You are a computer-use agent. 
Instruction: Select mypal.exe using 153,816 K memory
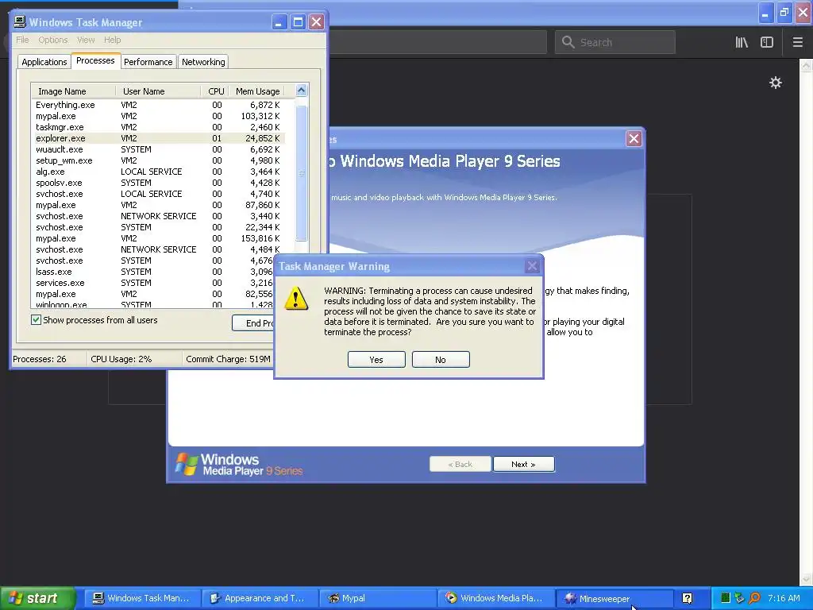click(158, 238)
